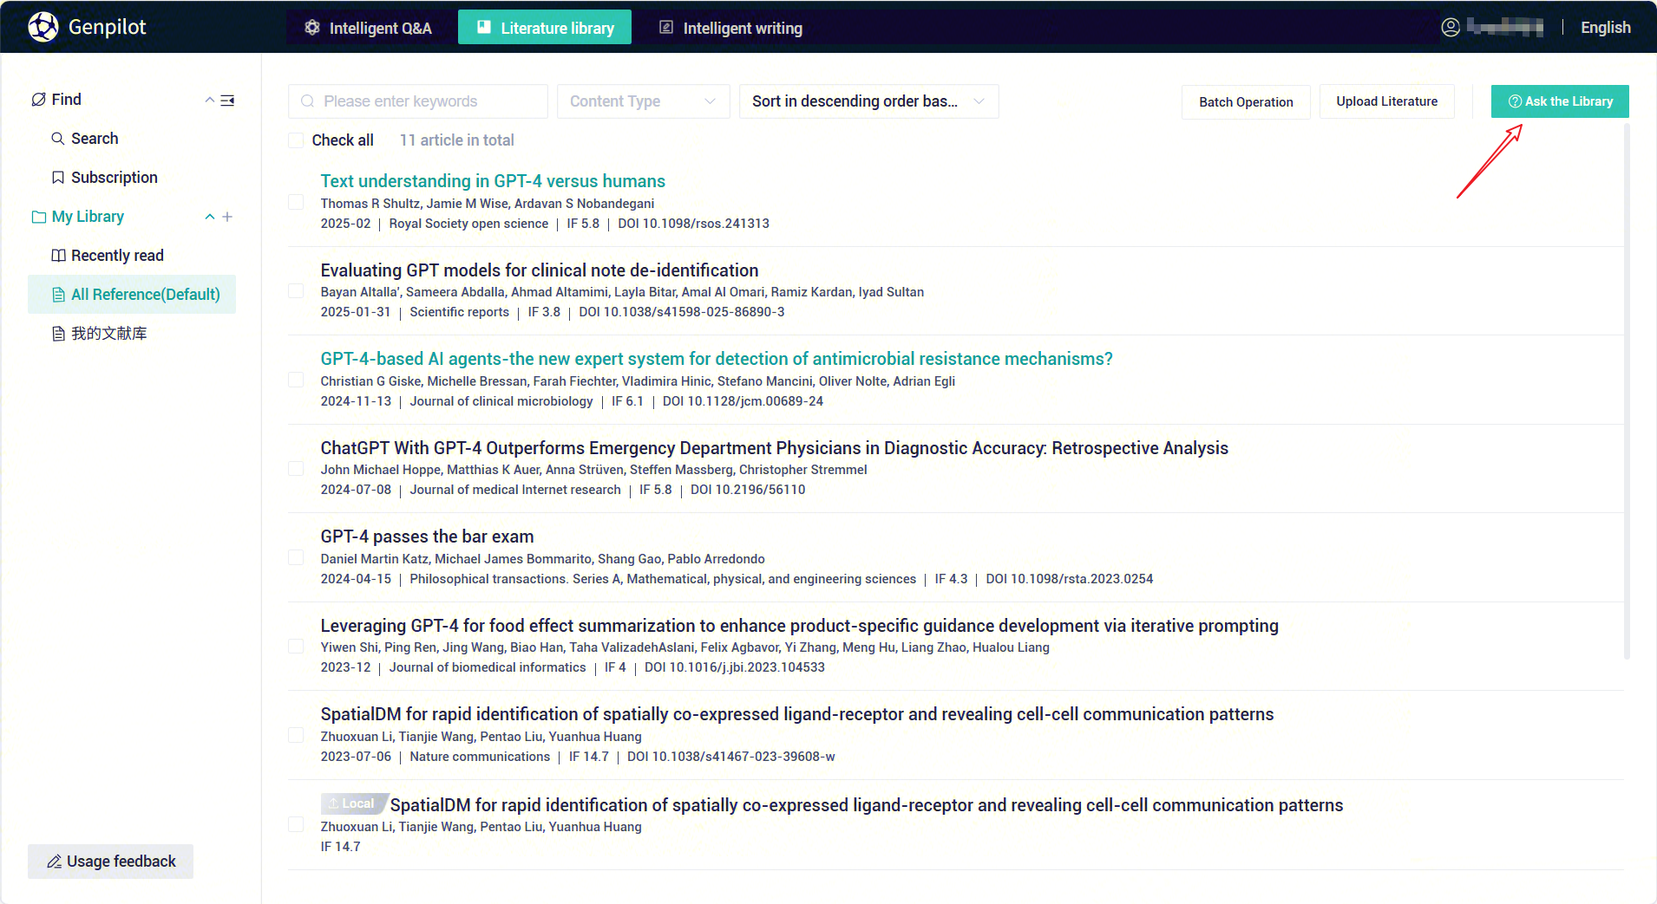Viewport: 1657px width, 904px height.
Task: Click the 我的文献库 document icon
Action: 58,334
